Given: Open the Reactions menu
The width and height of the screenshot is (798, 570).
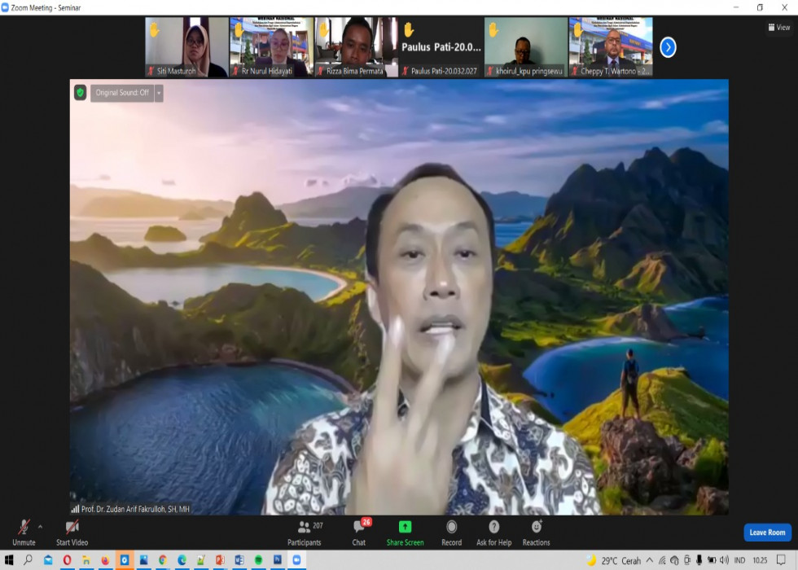Looking at the screenshot, I should coord(536,528).
